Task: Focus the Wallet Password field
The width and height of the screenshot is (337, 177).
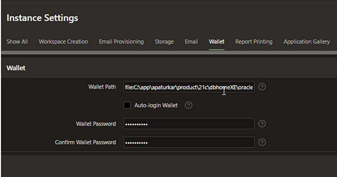Action: [189, 124]
